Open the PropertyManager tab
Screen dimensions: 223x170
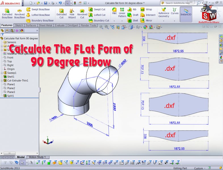(x=7, y=31)
